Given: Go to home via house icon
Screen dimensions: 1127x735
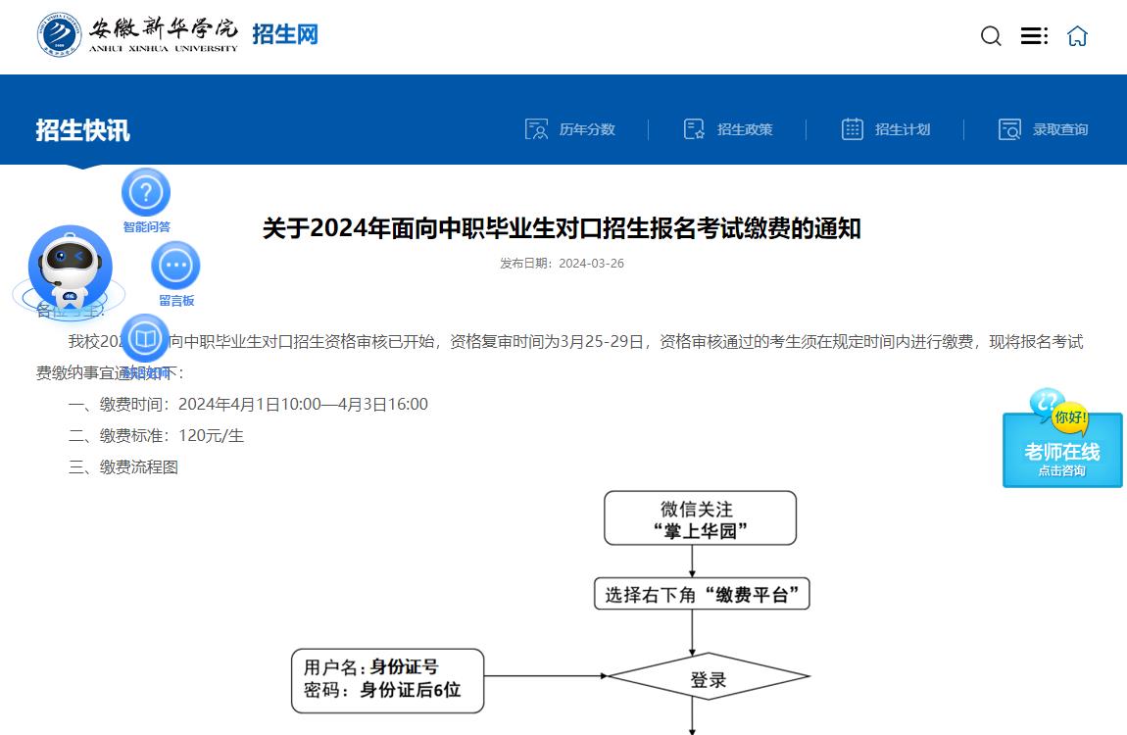Looking at the screenshot, I should pyautogui.click(x=1077, y=36).
